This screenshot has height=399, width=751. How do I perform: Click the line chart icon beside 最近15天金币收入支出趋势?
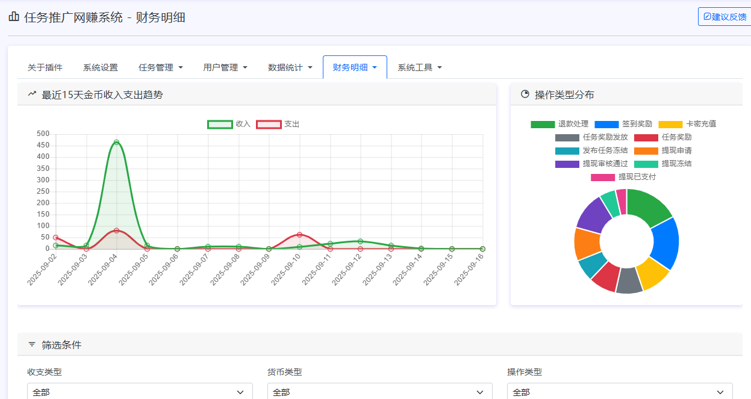point(32,94)
